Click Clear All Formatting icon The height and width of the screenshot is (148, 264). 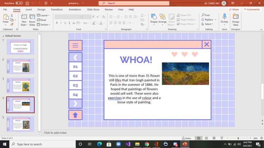pyautogui.click(x=104, y=16)
